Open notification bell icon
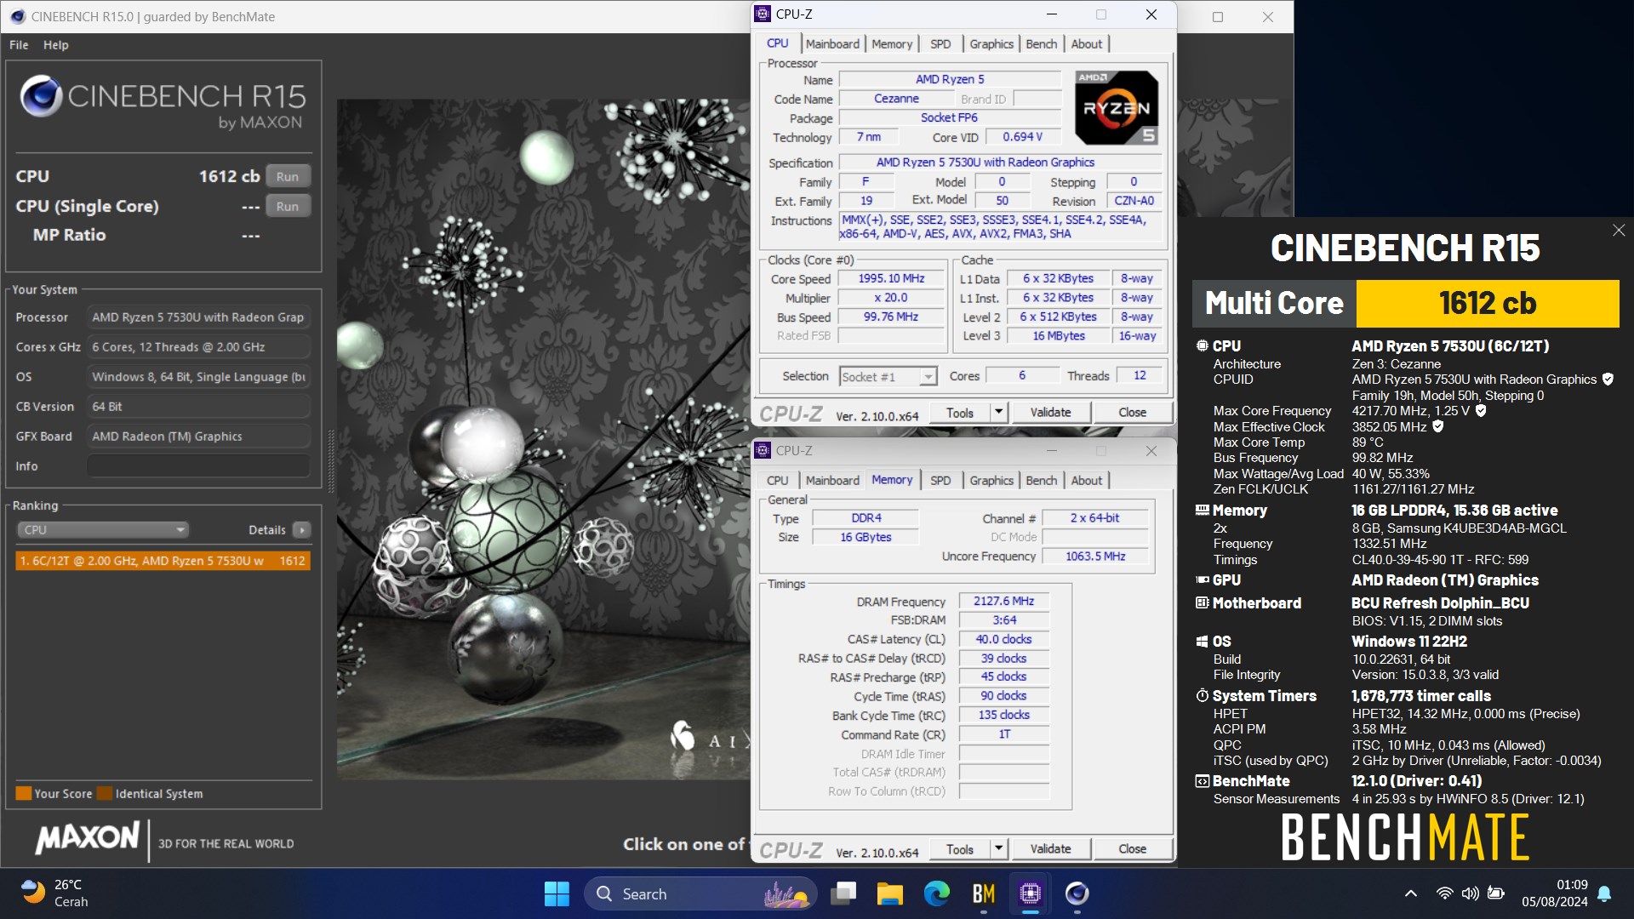1634x919 pixels. [1604, 893]
